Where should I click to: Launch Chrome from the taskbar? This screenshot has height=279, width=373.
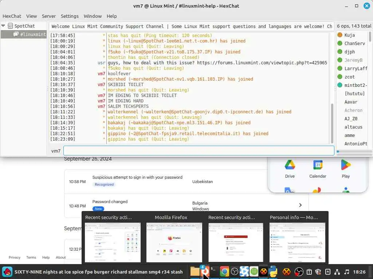(224, 272)
